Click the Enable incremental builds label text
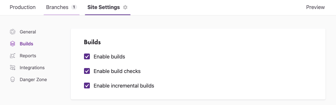Viewport: 336px width, 105px height. pyautogui.click(x=124, y=86)
